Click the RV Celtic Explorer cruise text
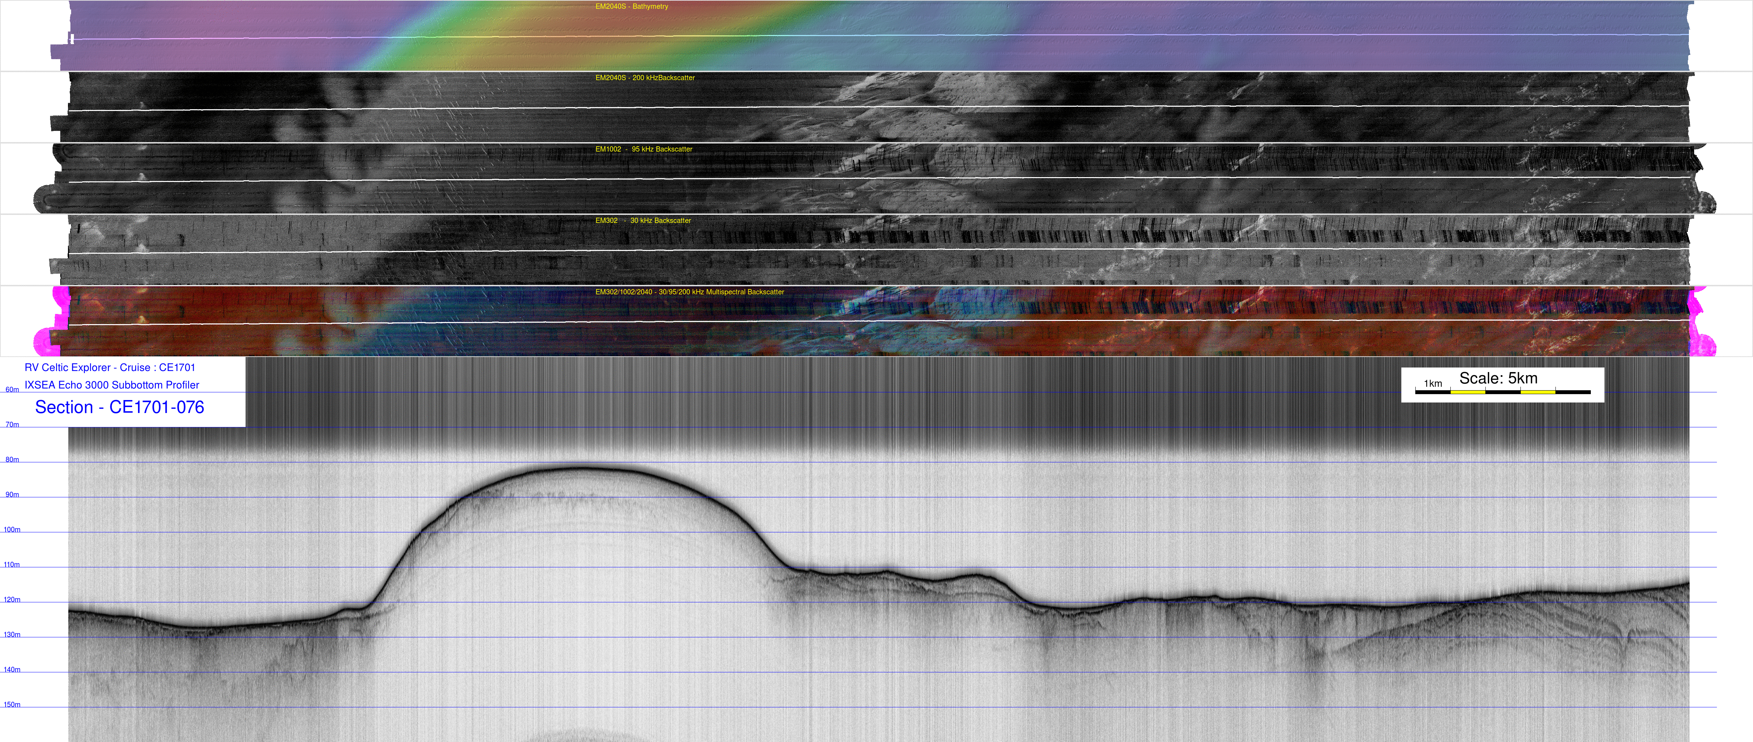The width and height of the screenshot is (1753, 742). pos(110,368)
